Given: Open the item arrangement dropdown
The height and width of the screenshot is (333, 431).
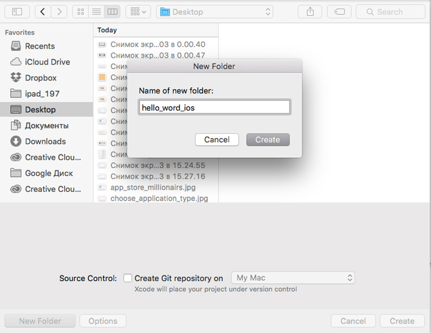Looking at the screenshot, I should (138, 12).
